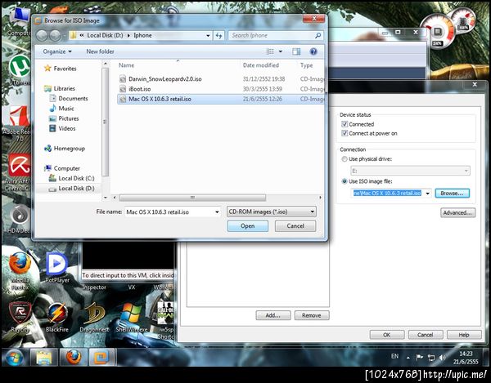This screenshot has width=491, height=383.
Task: Click the network tray icon
Action: [431, 358]
